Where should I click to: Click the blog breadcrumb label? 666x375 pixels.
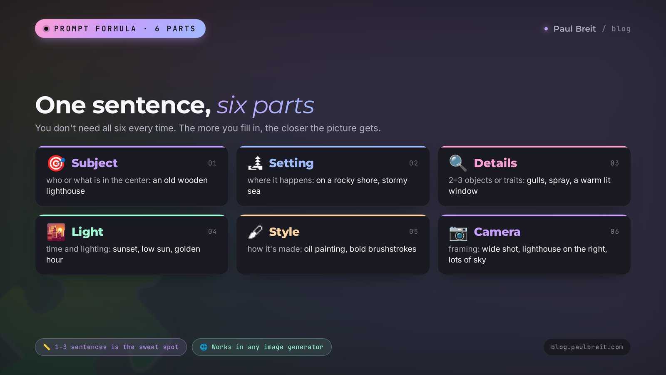pos(621,29)
